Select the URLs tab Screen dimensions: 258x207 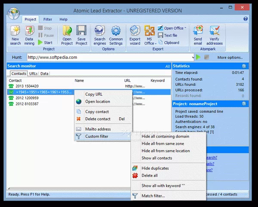[33, 73]
